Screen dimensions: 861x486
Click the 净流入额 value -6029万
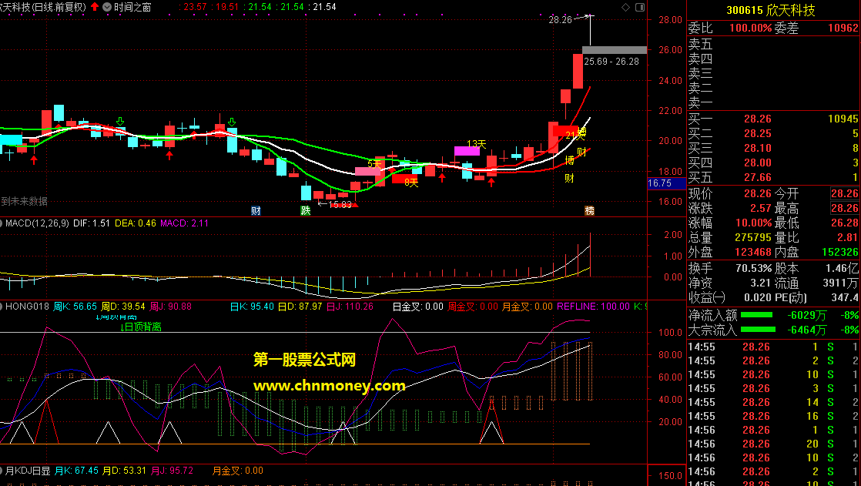pyautogui.click(x=806, y=315)
